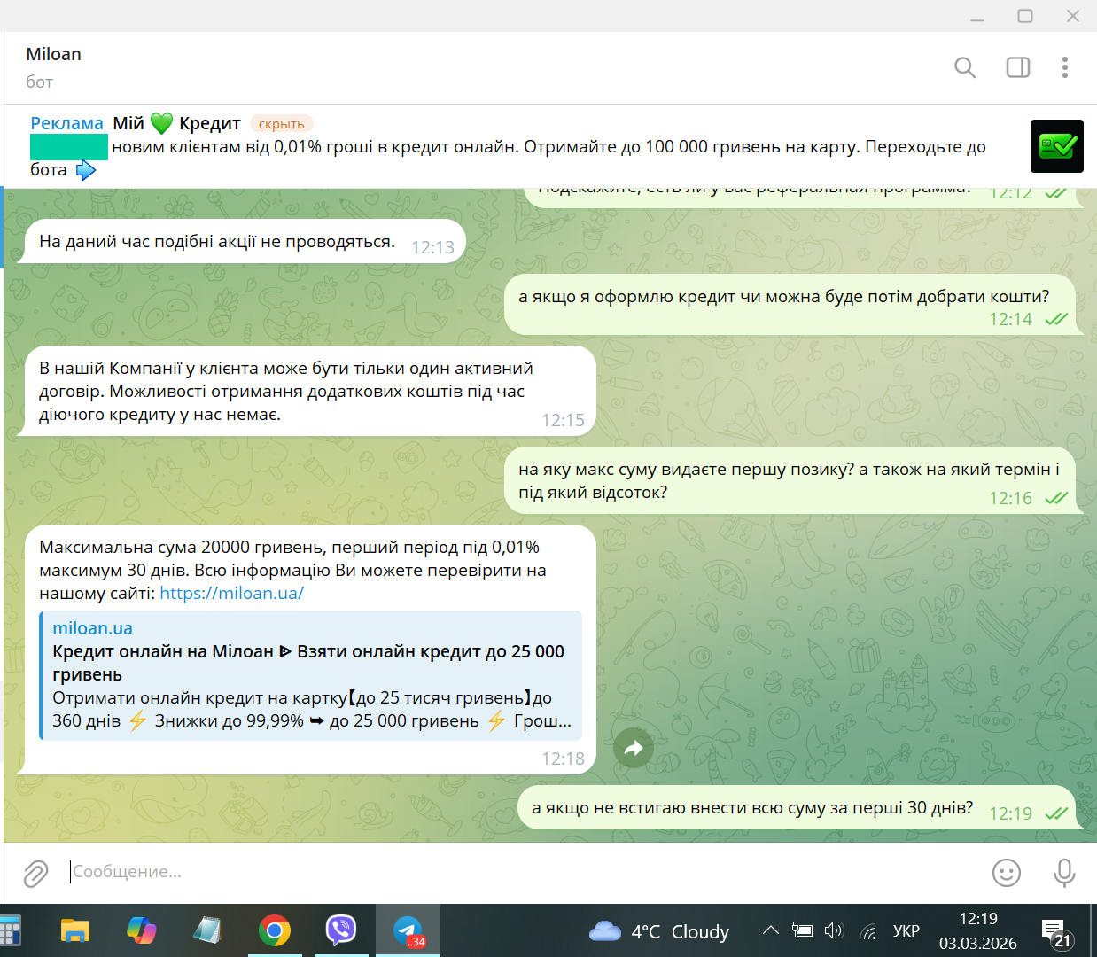The height and width of the screenshot is (957, 1097).
Task: Open the 'Реклама' label link
Action: [66, 123]
